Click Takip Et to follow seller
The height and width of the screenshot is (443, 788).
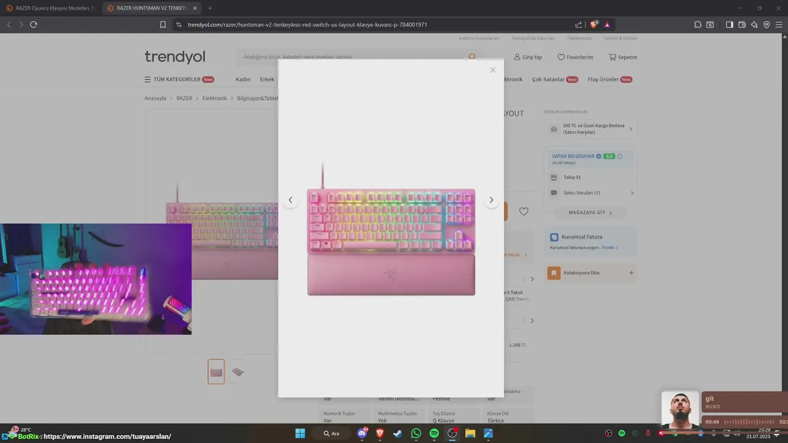pyautogui.click(x=572, y=177)
